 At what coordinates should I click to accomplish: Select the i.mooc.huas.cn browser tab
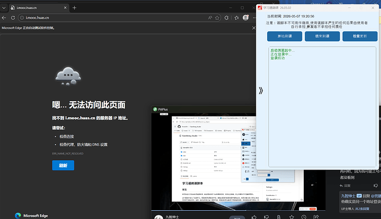click(39, 8)
